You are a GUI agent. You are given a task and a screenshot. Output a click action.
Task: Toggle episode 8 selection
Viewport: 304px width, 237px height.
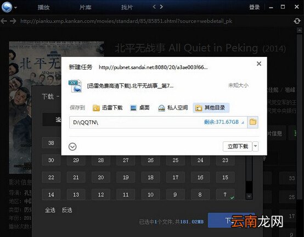[x=200, y=194]
